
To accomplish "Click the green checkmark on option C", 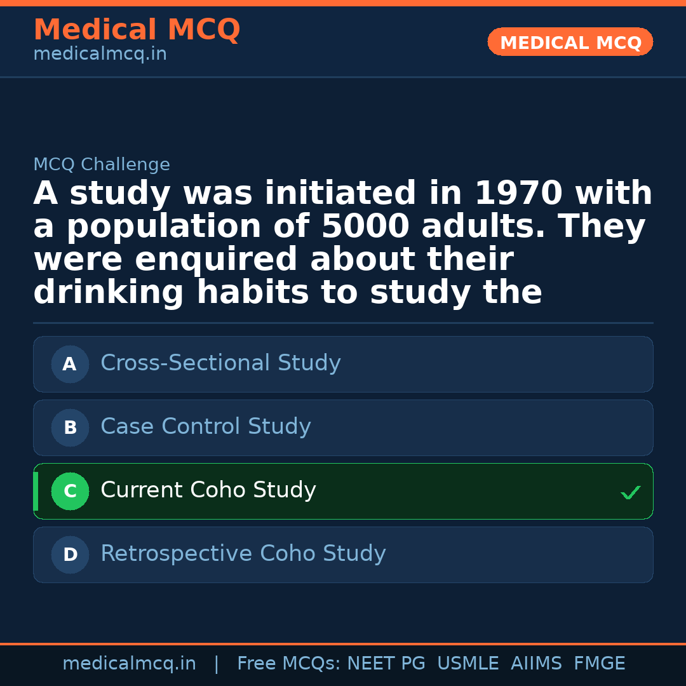I will (x=630, y=492).
